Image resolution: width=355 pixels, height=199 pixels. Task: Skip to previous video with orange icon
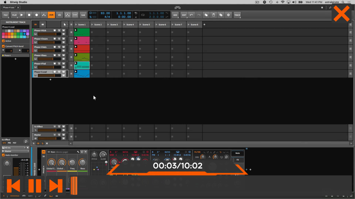pyautogui.click(x=13, y=186)
